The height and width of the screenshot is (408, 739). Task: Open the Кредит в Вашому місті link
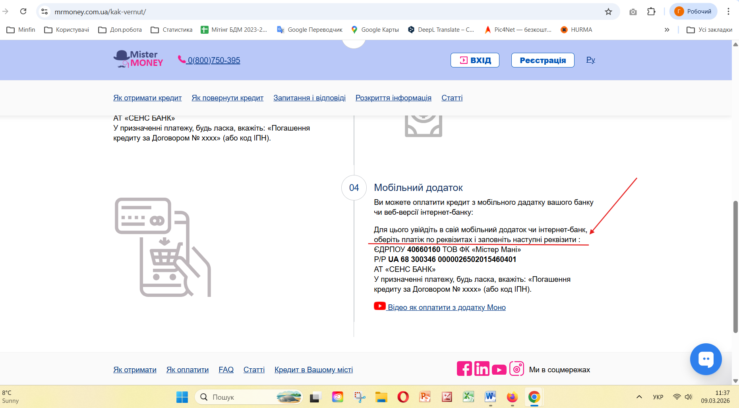pyautogui.click(x=313, y=370)
